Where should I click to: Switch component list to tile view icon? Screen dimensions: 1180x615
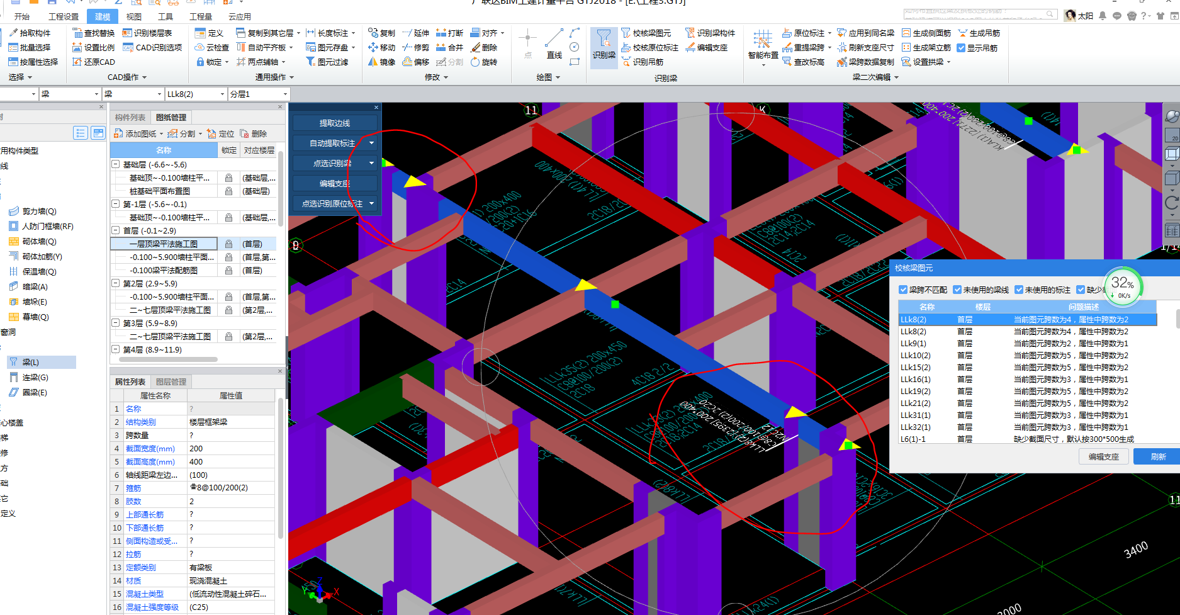98,132
